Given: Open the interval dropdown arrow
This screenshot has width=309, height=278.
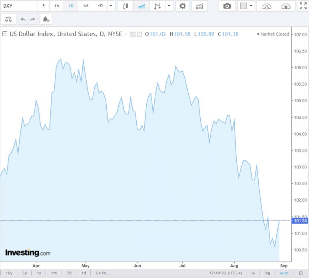Looking at the screenshot, I should pos(111,6).
